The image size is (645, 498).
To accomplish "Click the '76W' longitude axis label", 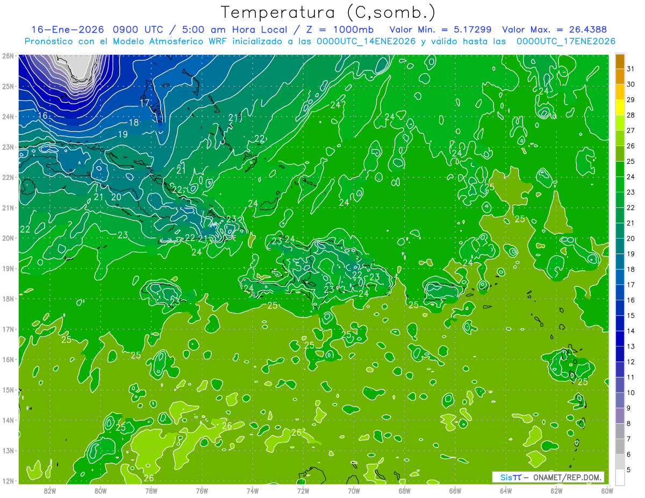I will 202,490.
